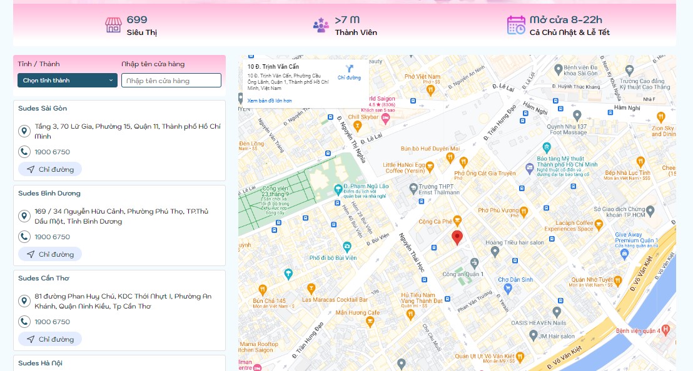Select Bếp Nhà Lục Tỉnh restaurant marker
This screenshot has width=693, height=371.
pos(640,162)
